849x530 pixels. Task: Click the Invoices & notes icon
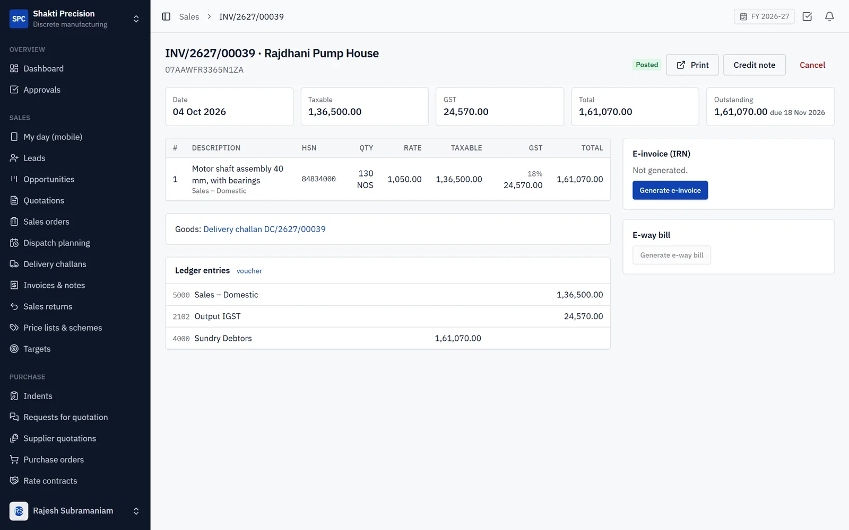[x=14, y=285]
